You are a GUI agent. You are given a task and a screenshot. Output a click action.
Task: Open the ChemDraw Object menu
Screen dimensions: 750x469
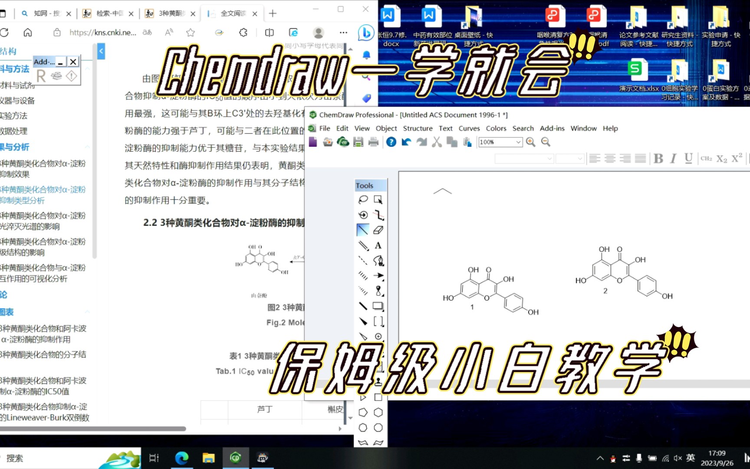pyautogui.click(x=386, y=128)
